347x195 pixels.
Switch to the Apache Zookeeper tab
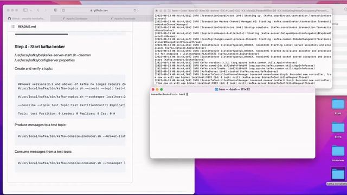click(x=75, y=18)
